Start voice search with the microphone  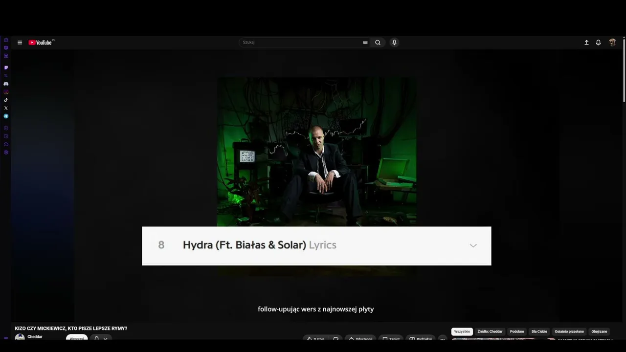pos(394,43)
